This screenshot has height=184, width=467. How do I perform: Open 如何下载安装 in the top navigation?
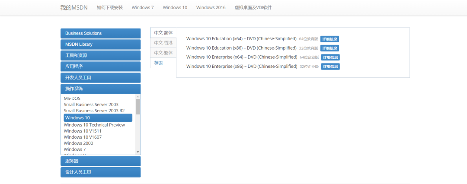tap(109, 7)
